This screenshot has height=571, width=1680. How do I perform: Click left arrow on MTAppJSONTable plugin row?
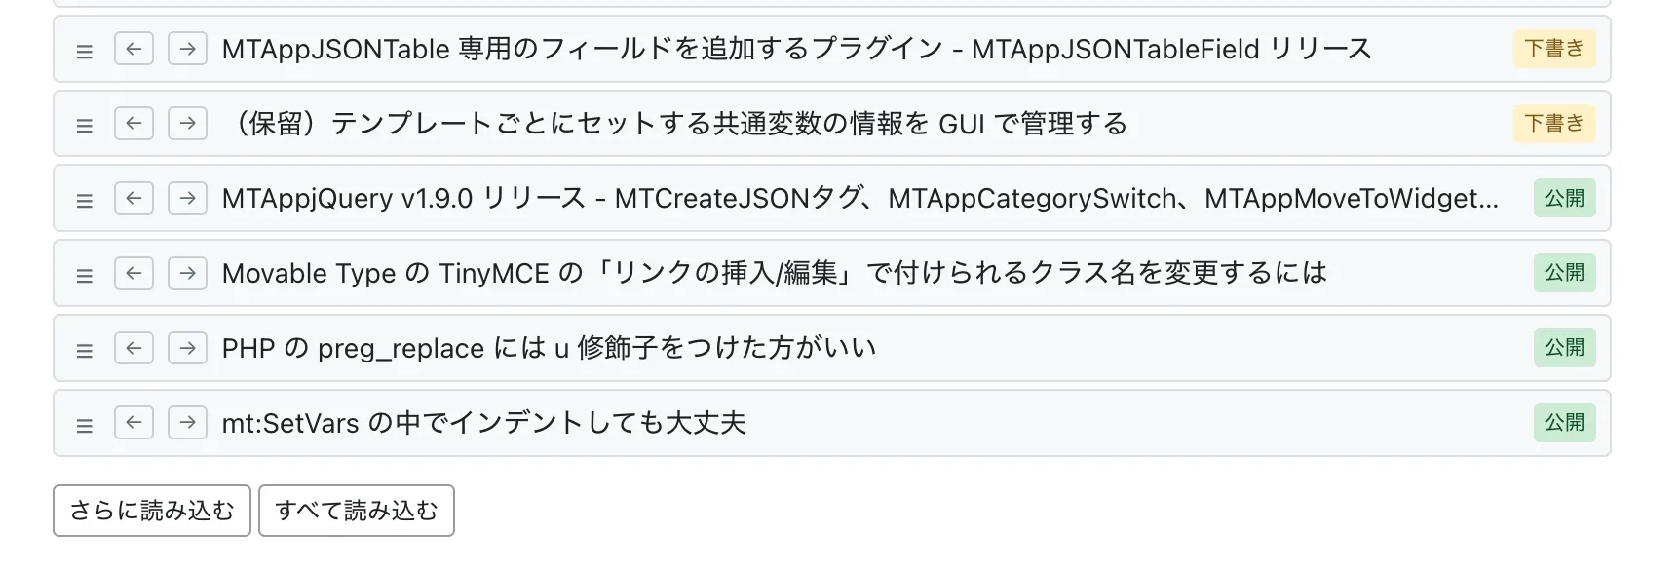point(134,49)
